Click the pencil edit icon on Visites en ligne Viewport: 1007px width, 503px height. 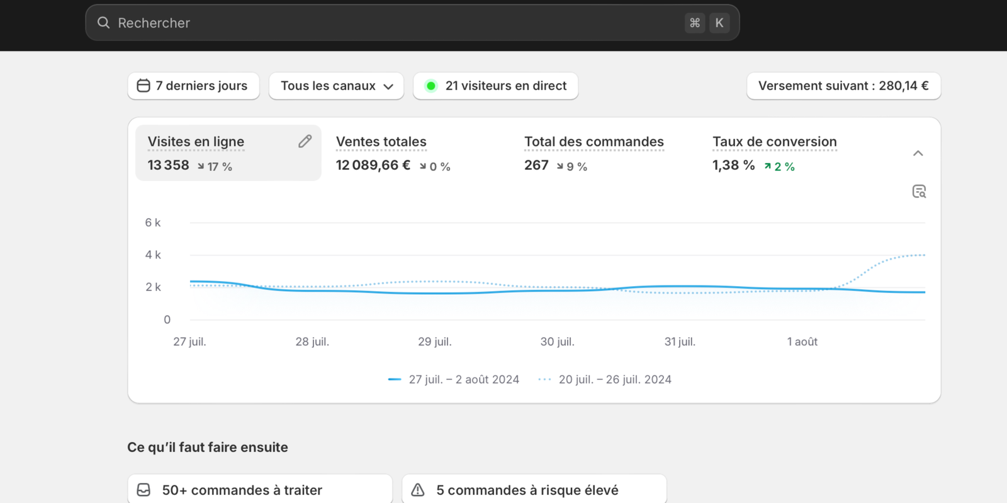(x=305, y=141)
